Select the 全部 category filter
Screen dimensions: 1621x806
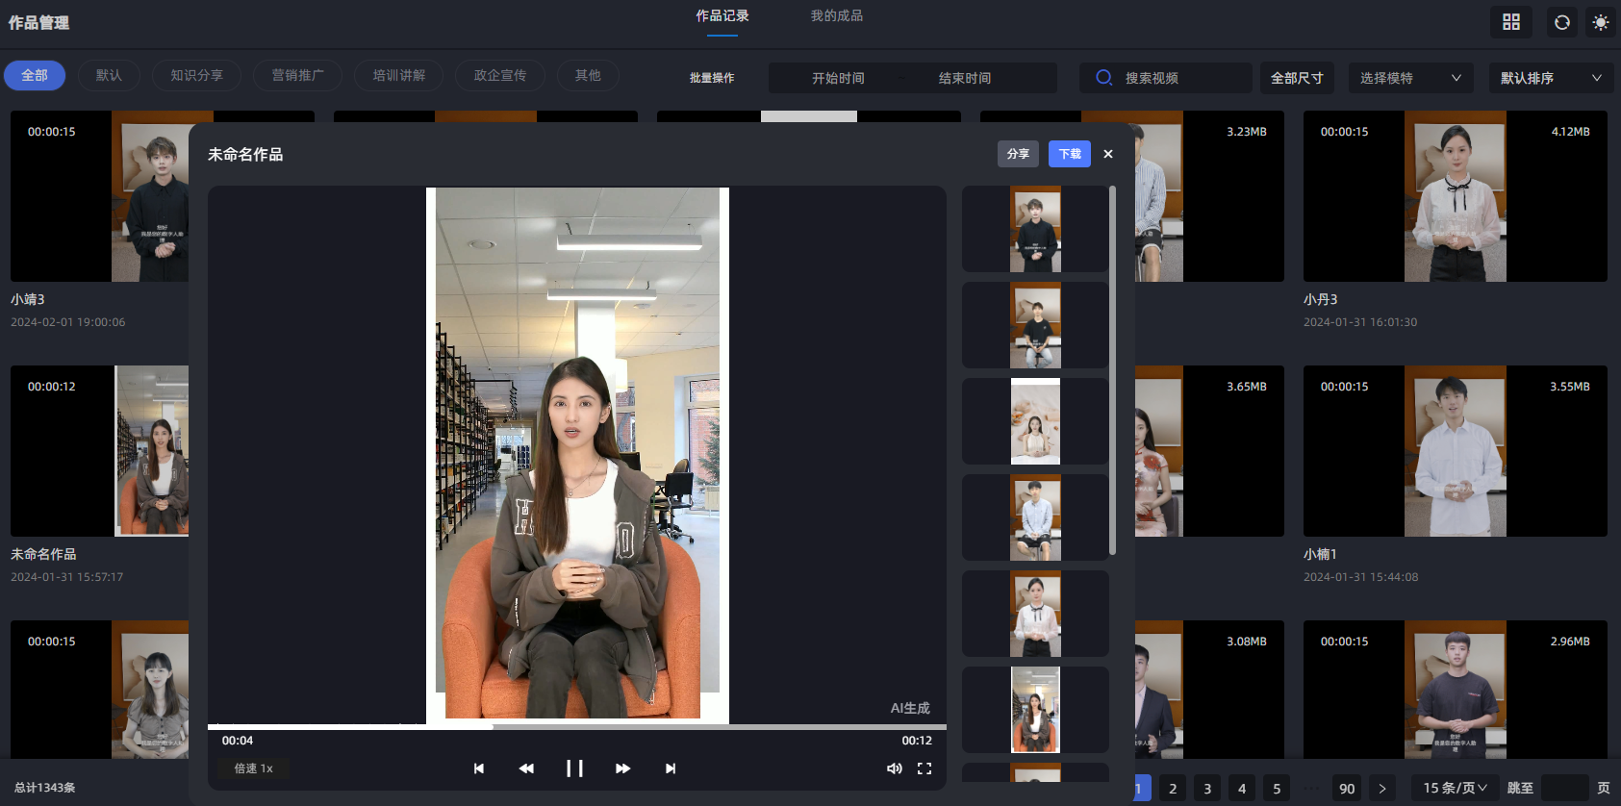pyautogui.click(x=35, y=75)
